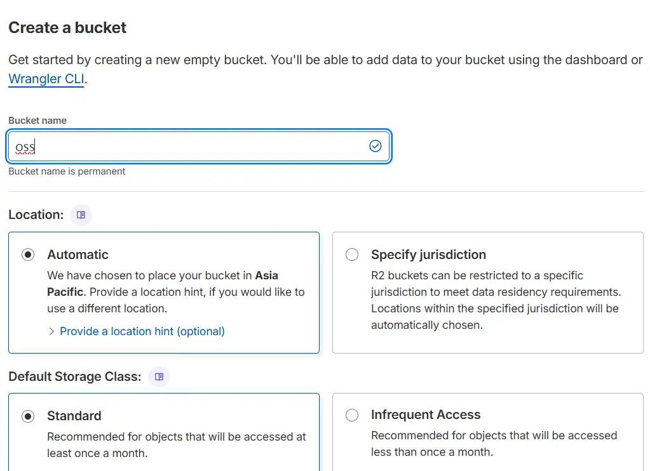Click the "Create a bucket" heading
This screenshot has height=471, width=650.
[67, 28]
